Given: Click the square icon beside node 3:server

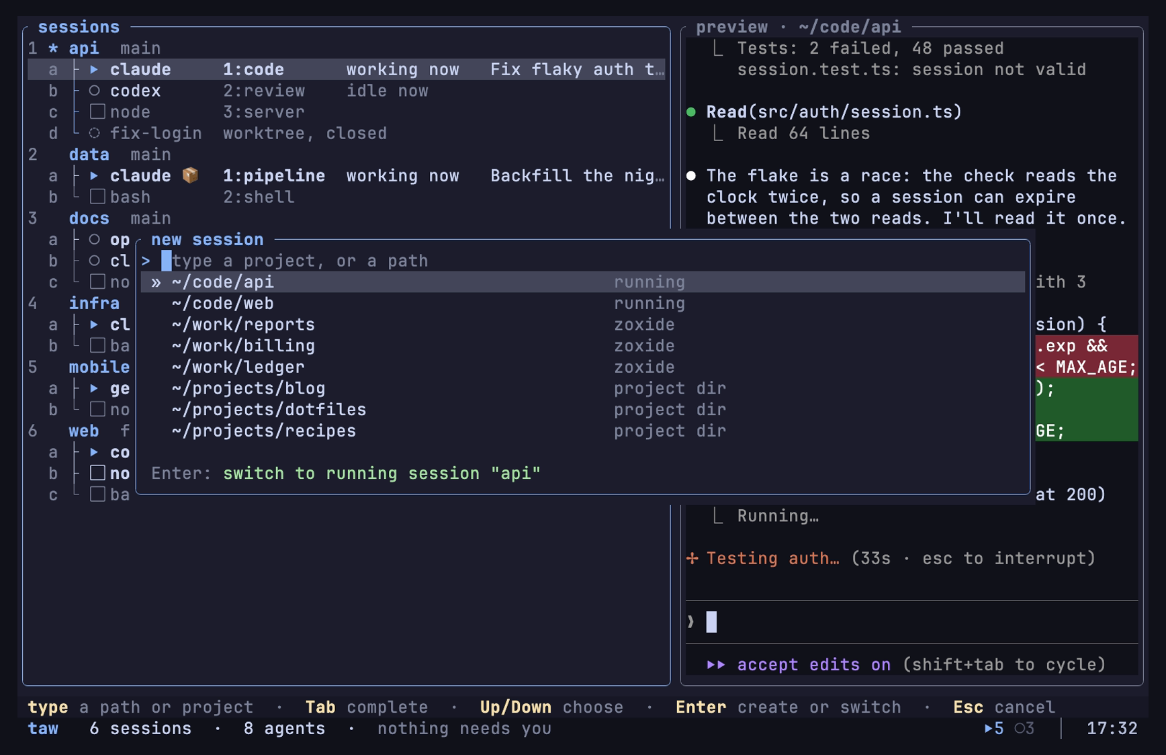Looking at the screenshot, I should pyautogui.click(x=97, y=112).
